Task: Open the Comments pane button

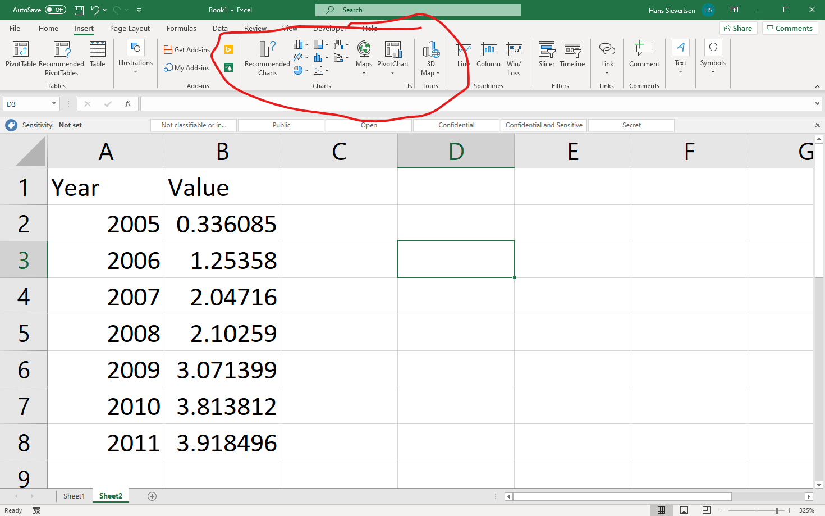Action: click(x=790, y=28)
